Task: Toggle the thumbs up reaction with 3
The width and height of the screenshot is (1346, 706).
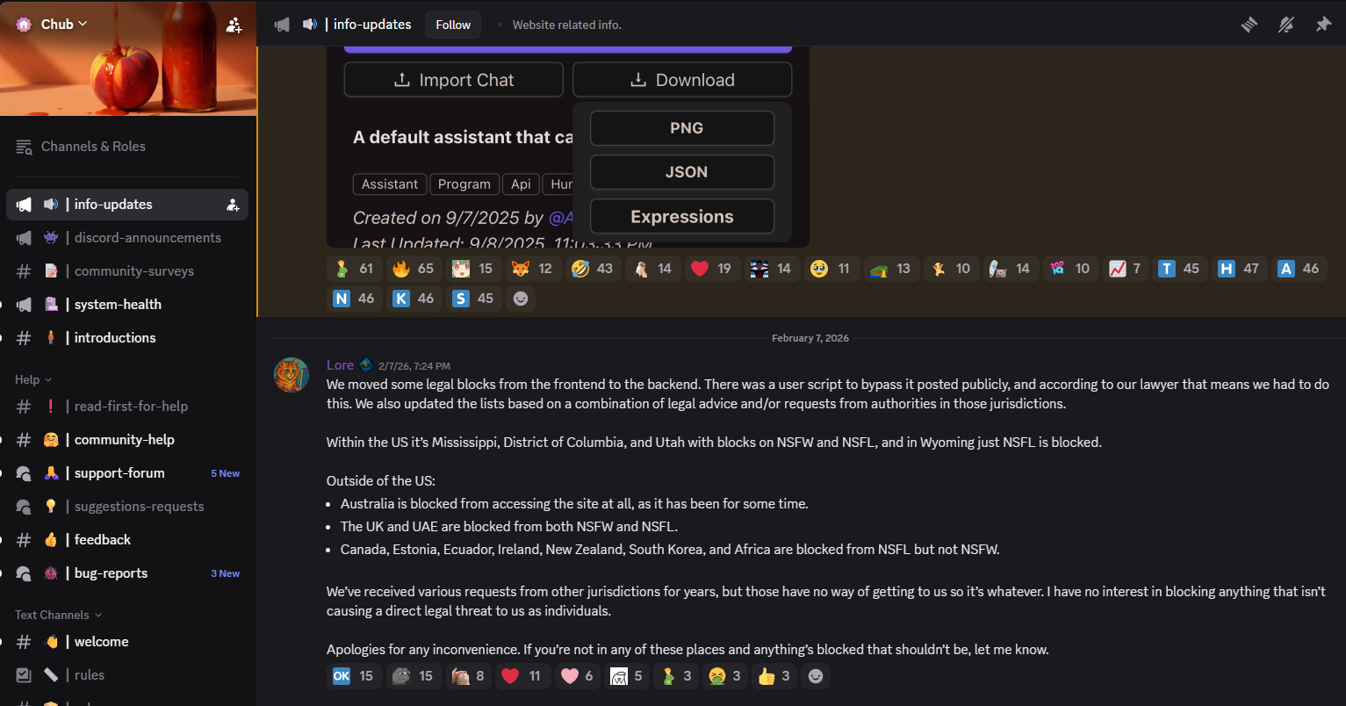Action: [x=775, y=676]
